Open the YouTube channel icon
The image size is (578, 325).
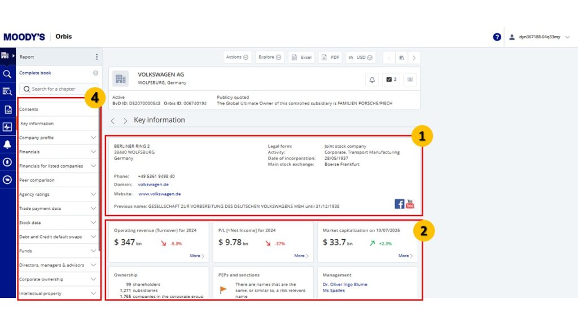click(x=410, y=204)
